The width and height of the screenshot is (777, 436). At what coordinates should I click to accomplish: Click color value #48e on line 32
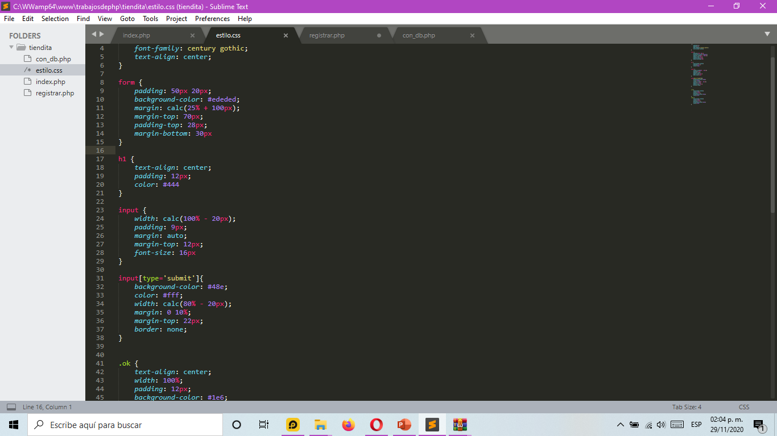216,287
